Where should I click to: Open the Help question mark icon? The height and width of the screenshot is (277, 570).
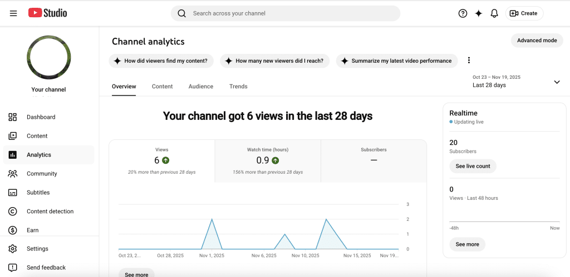pyautogui.click(x=463, y=13)
